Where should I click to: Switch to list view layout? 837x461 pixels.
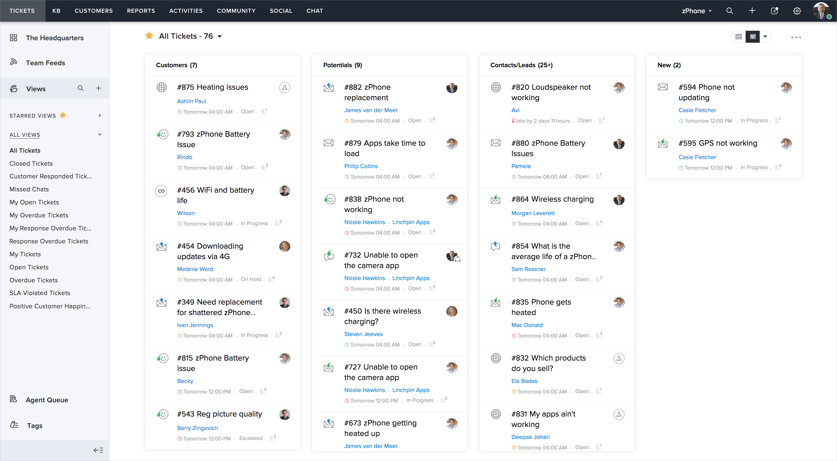739,37
